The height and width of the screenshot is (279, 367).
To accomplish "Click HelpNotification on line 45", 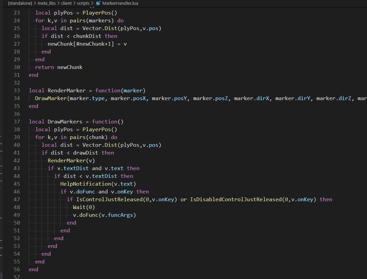I will [x=86, y=184].
